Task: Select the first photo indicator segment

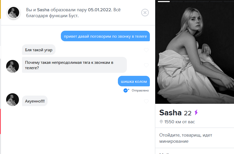Action: coord(164,2)
